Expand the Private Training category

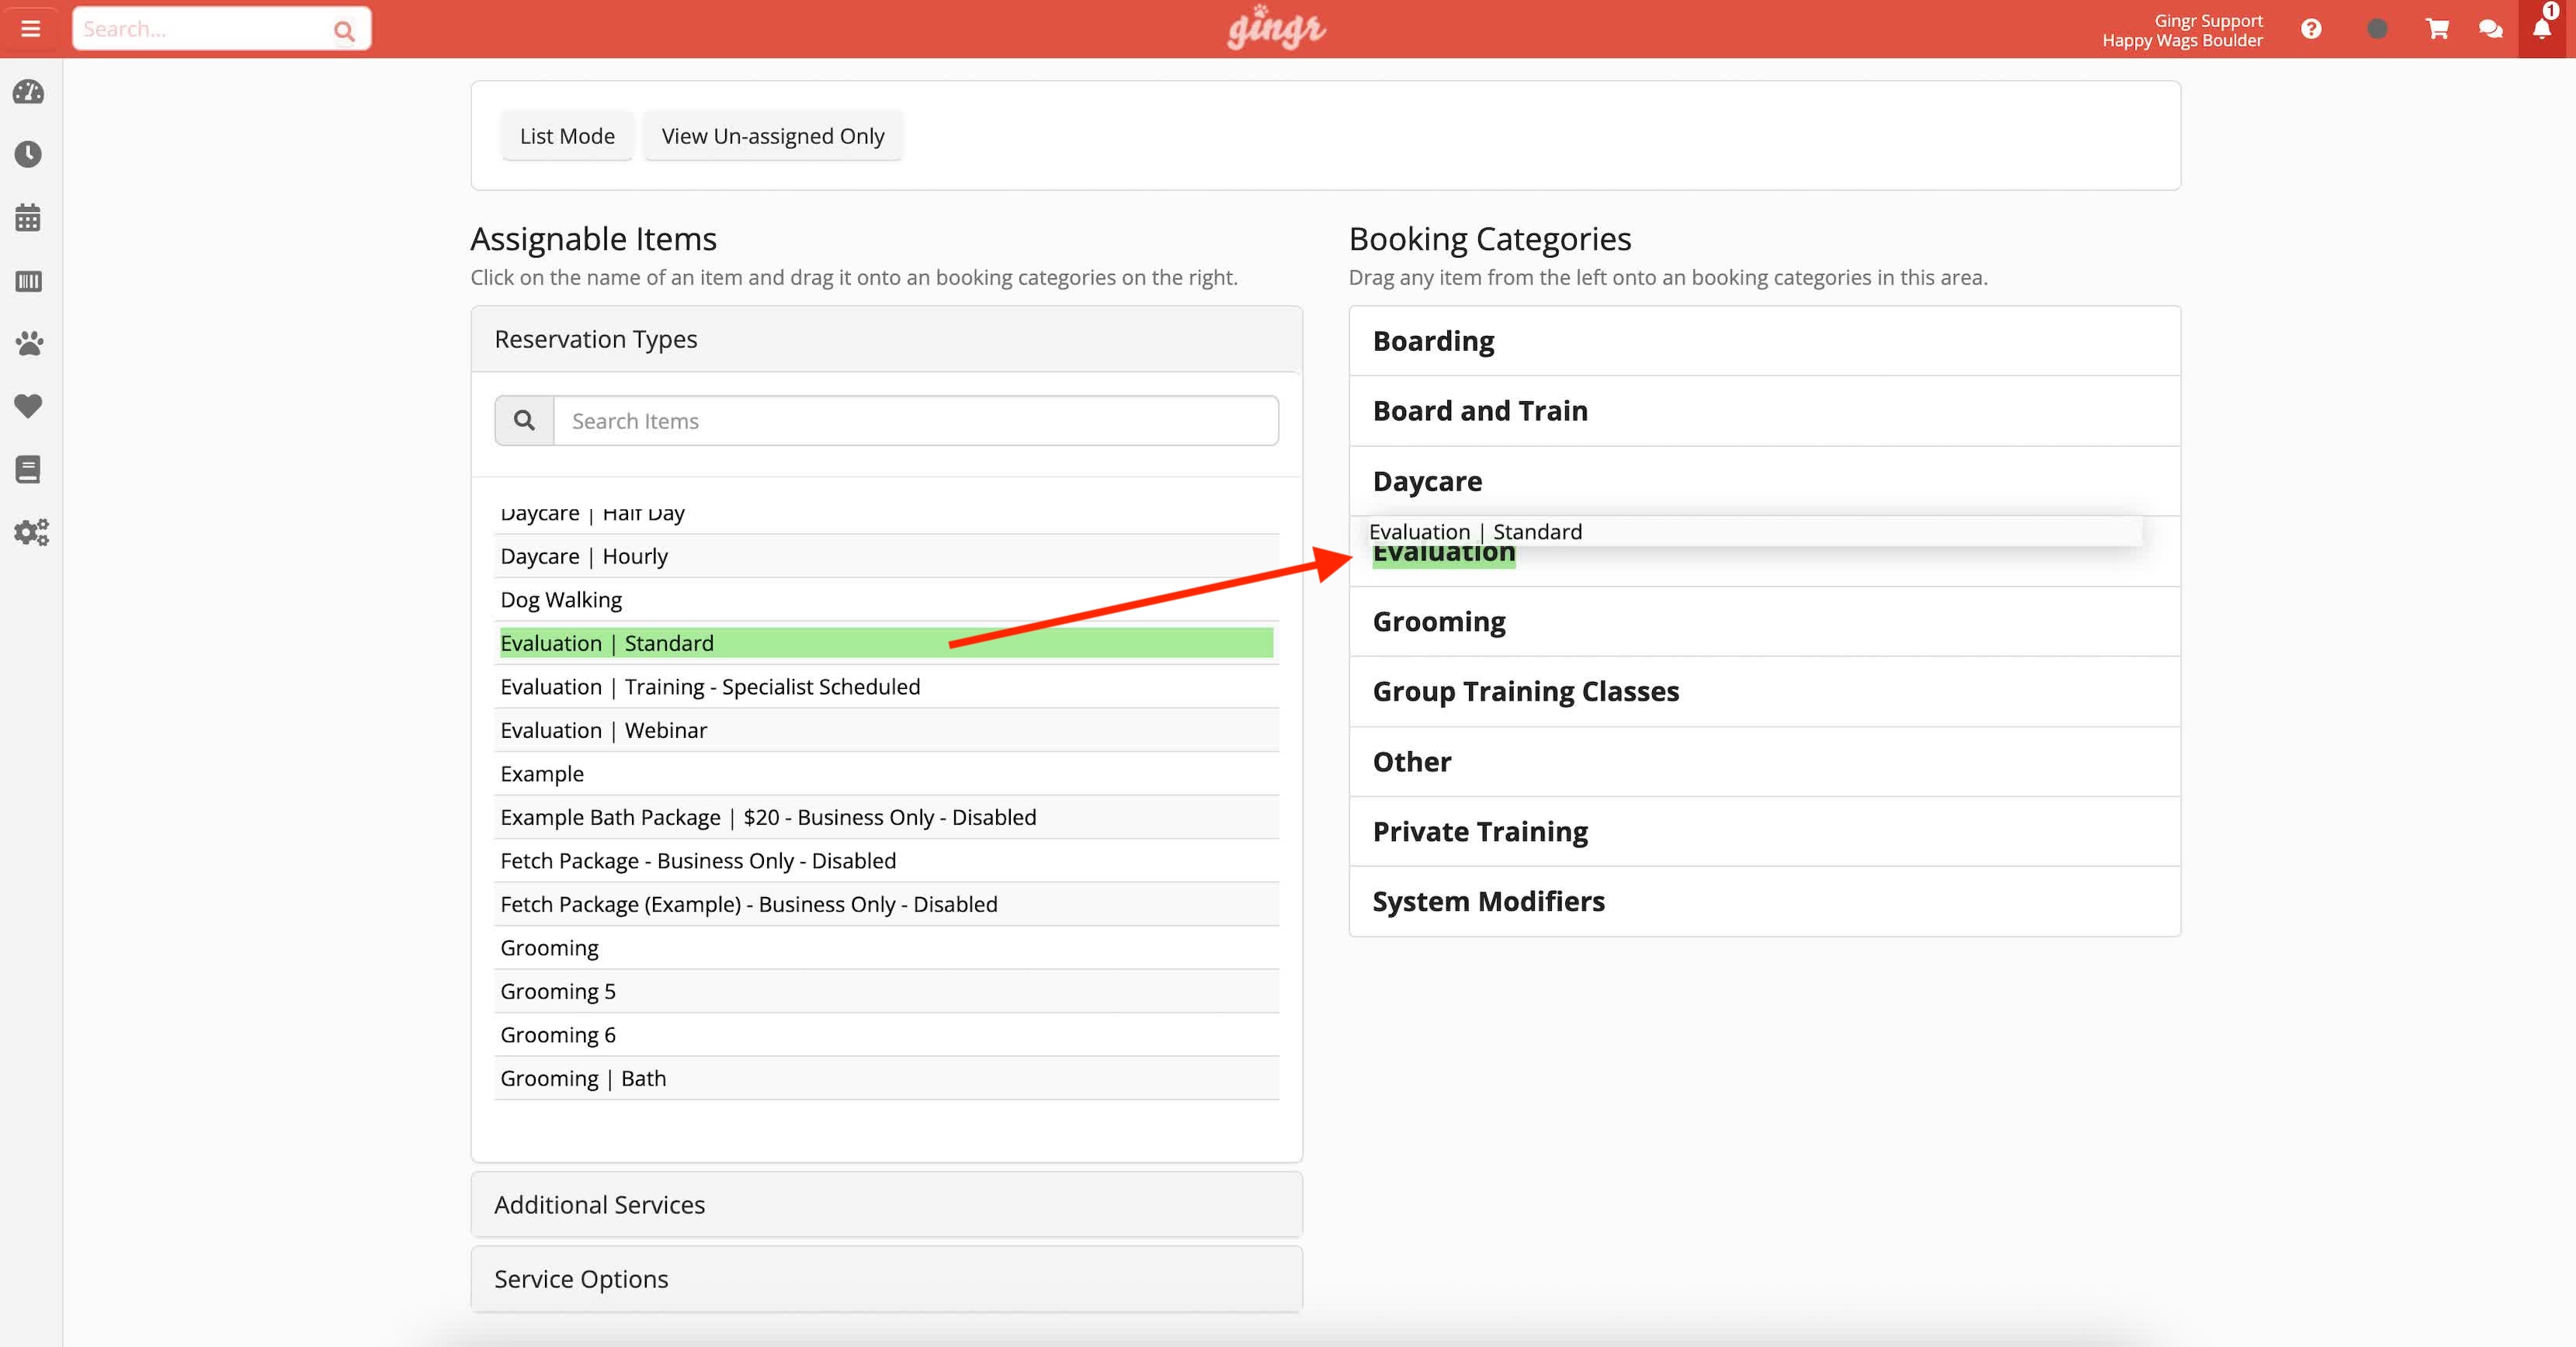point(1764,831)
